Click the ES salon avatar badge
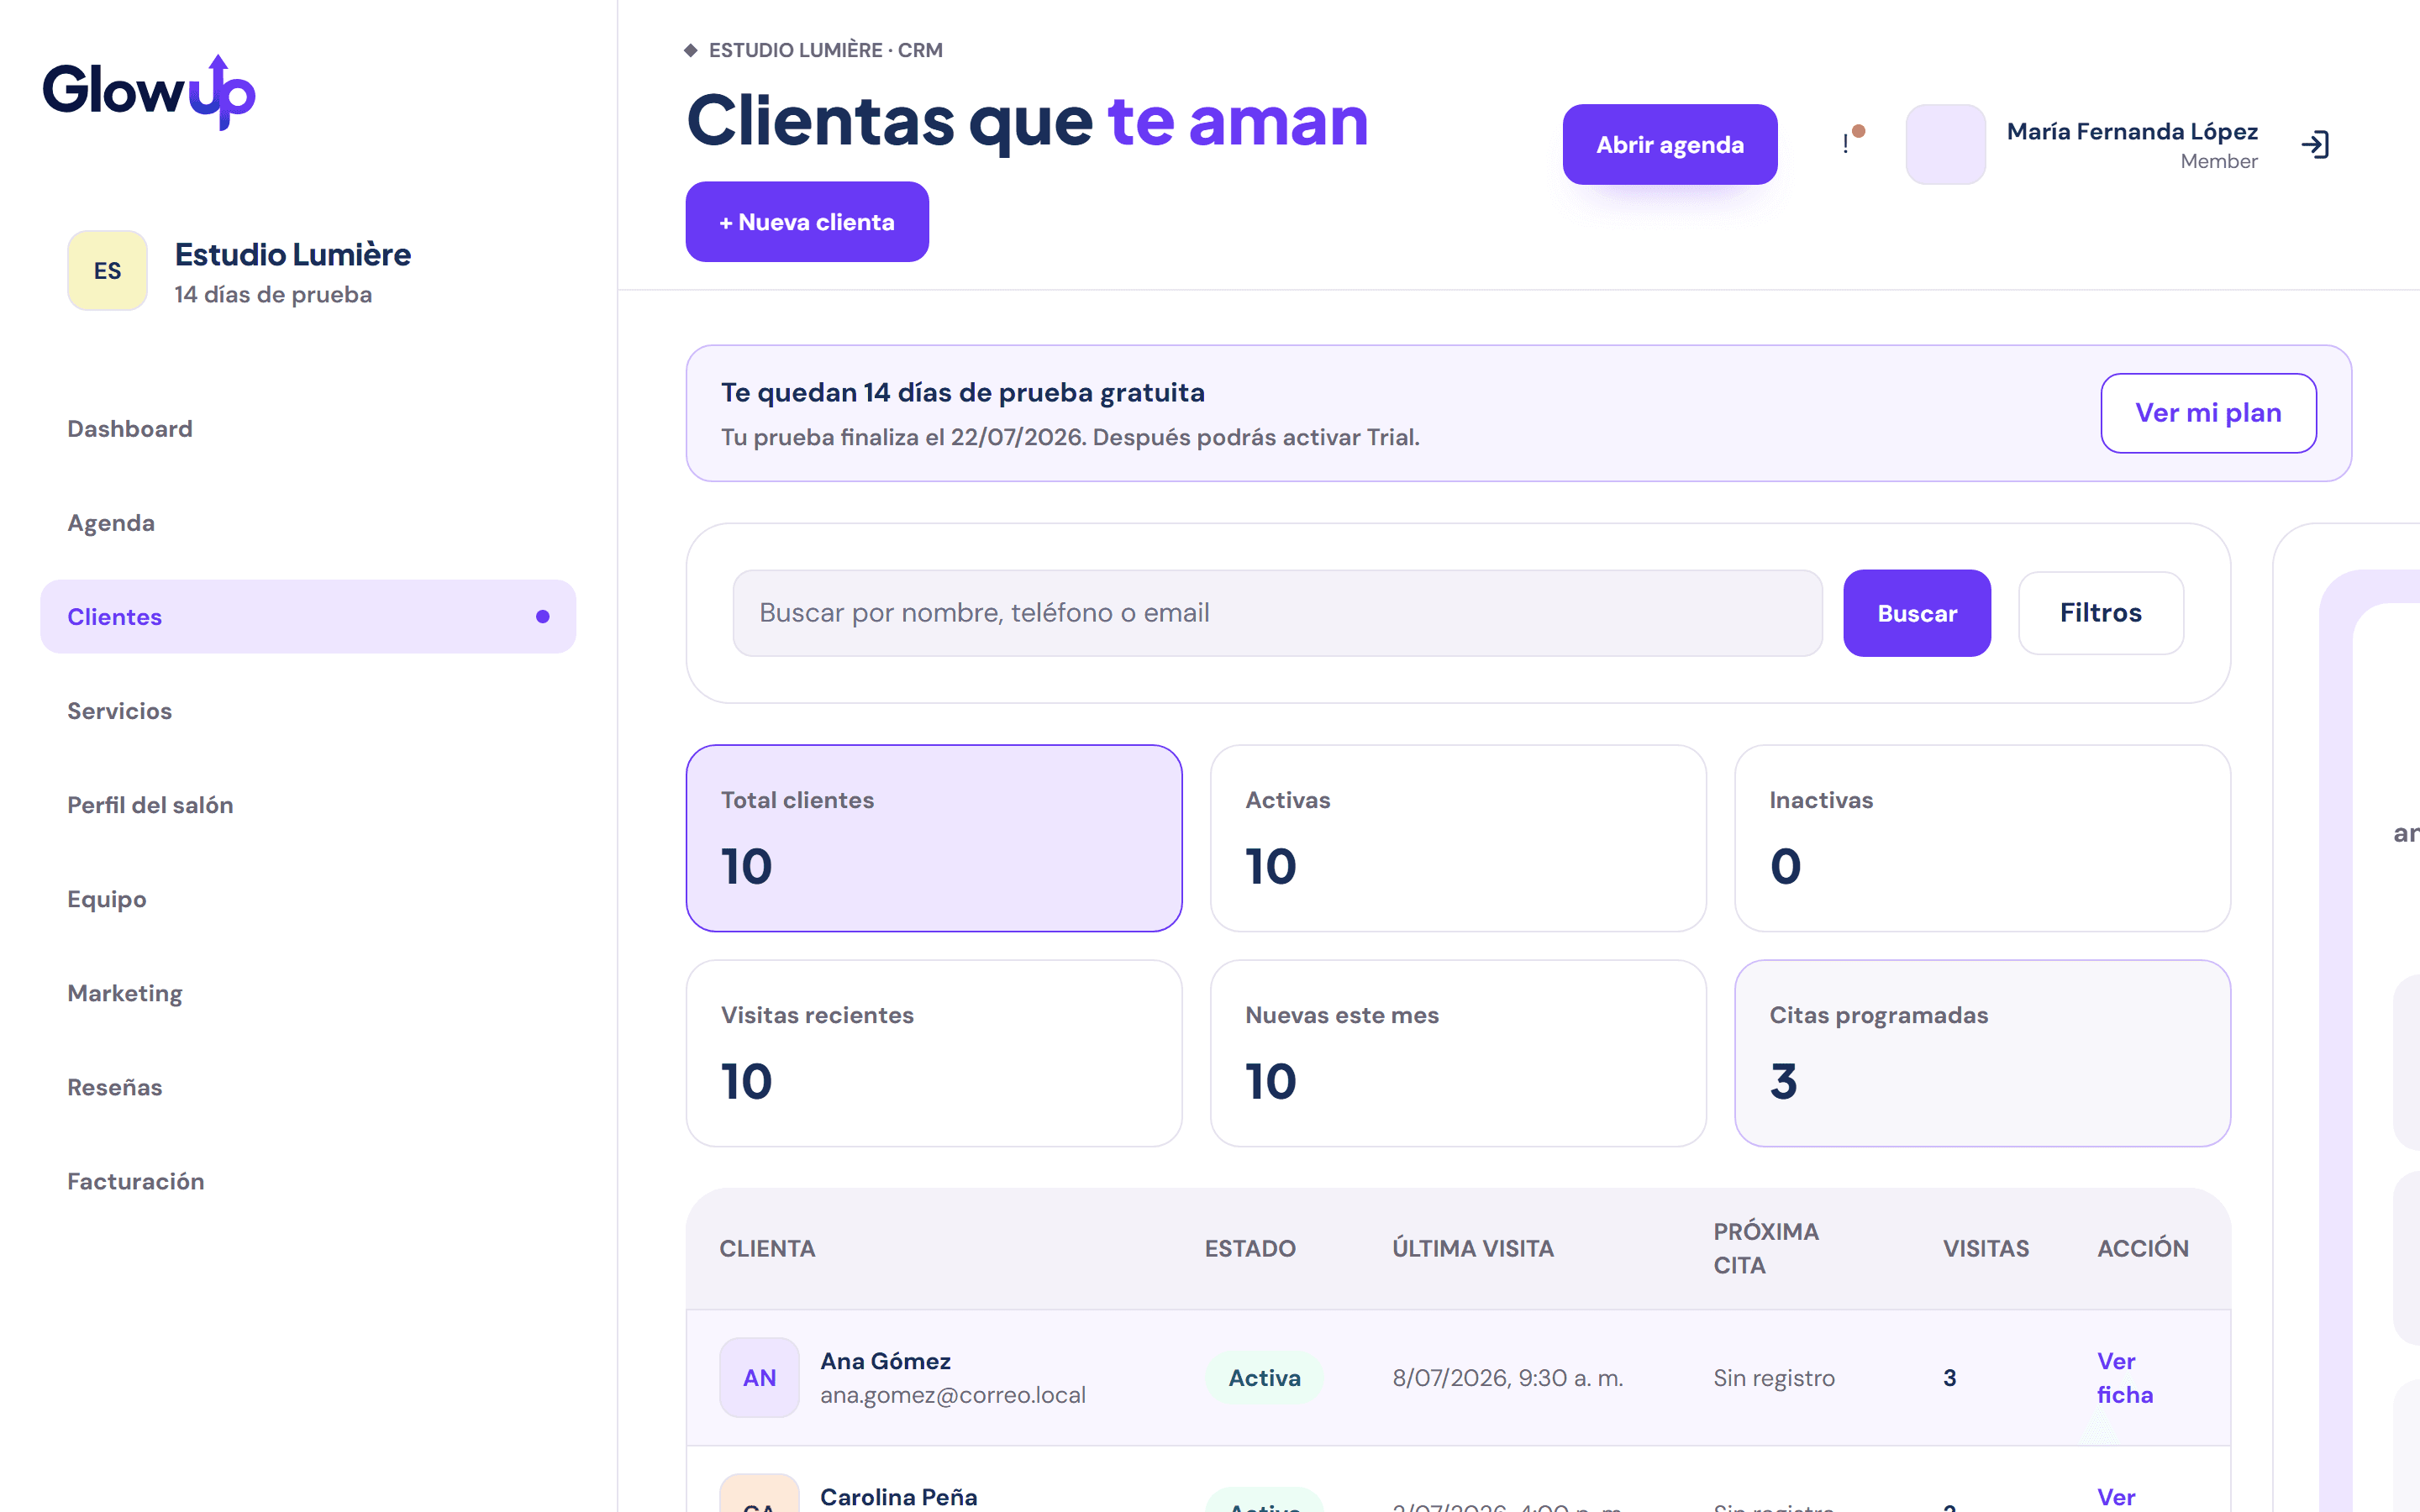 [x=107, y=271]
